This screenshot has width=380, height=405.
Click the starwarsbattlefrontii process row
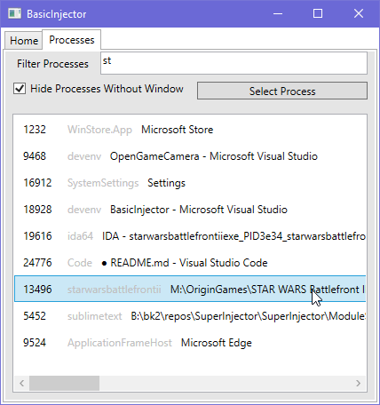pyautogui.click(x=190, y=289)
